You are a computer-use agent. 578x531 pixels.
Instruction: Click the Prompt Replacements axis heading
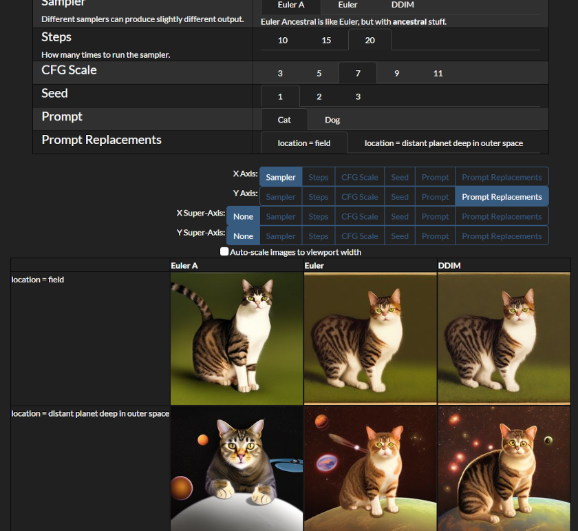(101, 140)
